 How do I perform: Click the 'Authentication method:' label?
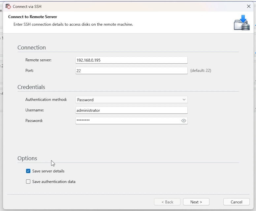[46, 100]
